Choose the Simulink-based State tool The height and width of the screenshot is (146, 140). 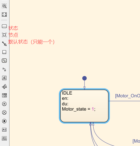tap(4, 61)
